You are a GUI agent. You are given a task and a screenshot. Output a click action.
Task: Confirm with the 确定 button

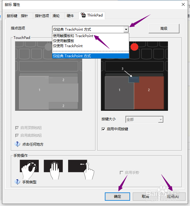coord(117,197)
